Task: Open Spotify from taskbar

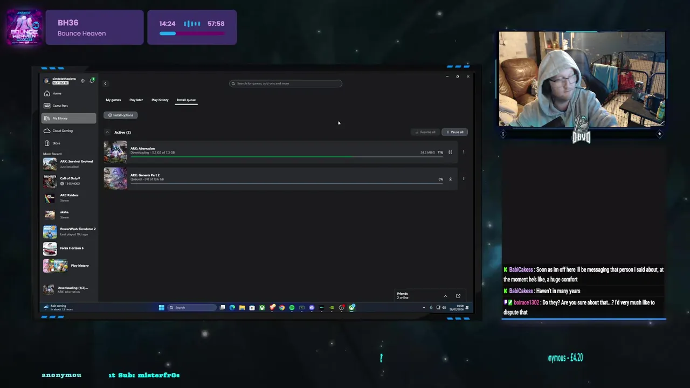Action: (x=292, y=308)
